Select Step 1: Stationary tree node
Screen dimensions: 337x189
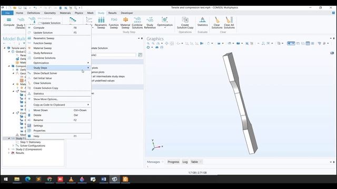[x=30, y=142]
